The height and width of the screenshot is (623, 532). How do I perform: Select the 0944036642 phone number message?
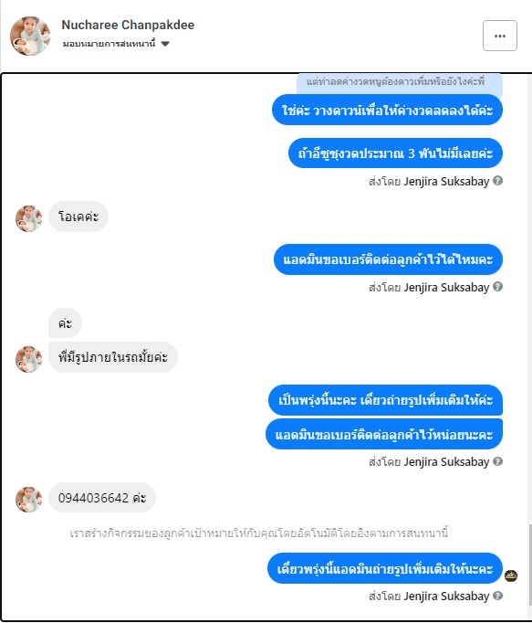coord(102,498)
